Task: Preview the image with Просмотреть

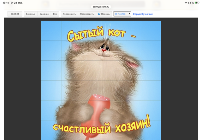Action: pos(87,14)
